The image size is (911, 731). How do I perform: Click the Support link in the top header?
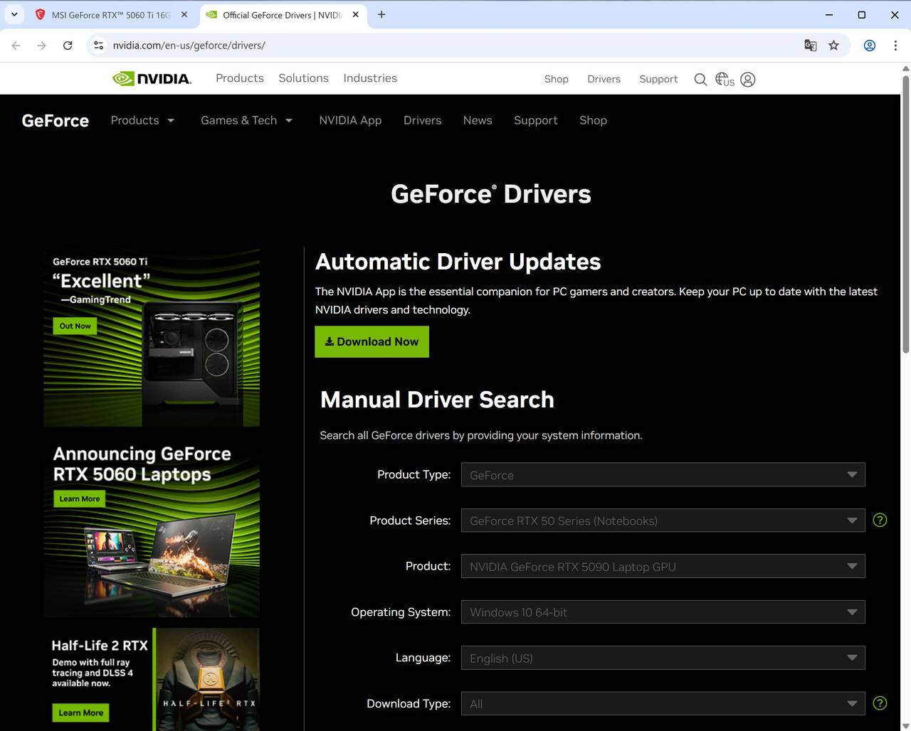point(658,79)
